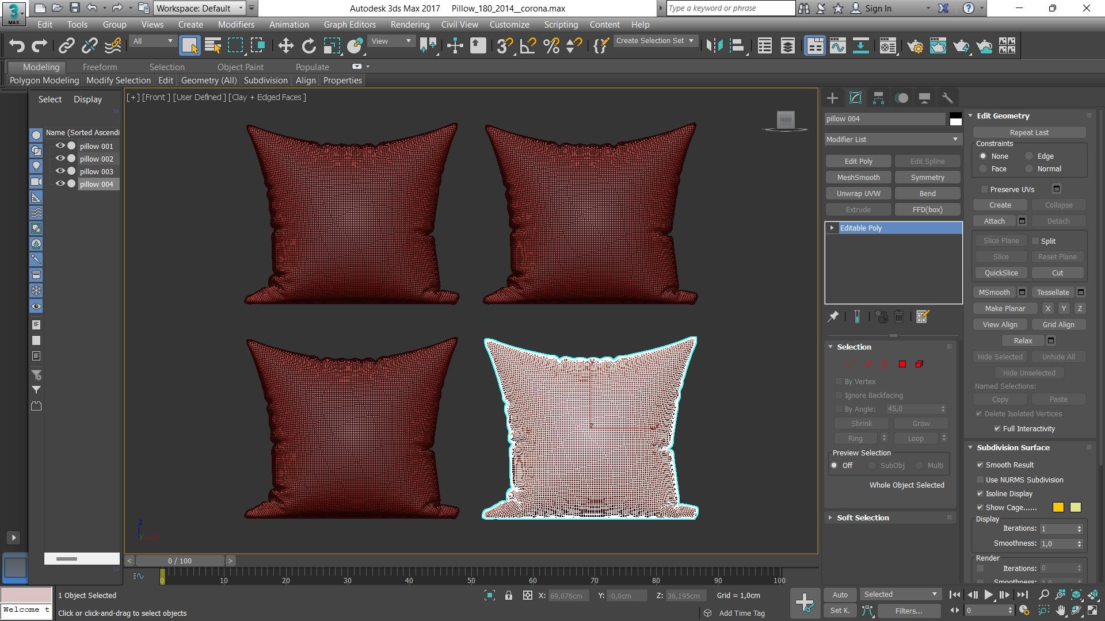Expand Editable Poly stack entry

click(832, 228)
